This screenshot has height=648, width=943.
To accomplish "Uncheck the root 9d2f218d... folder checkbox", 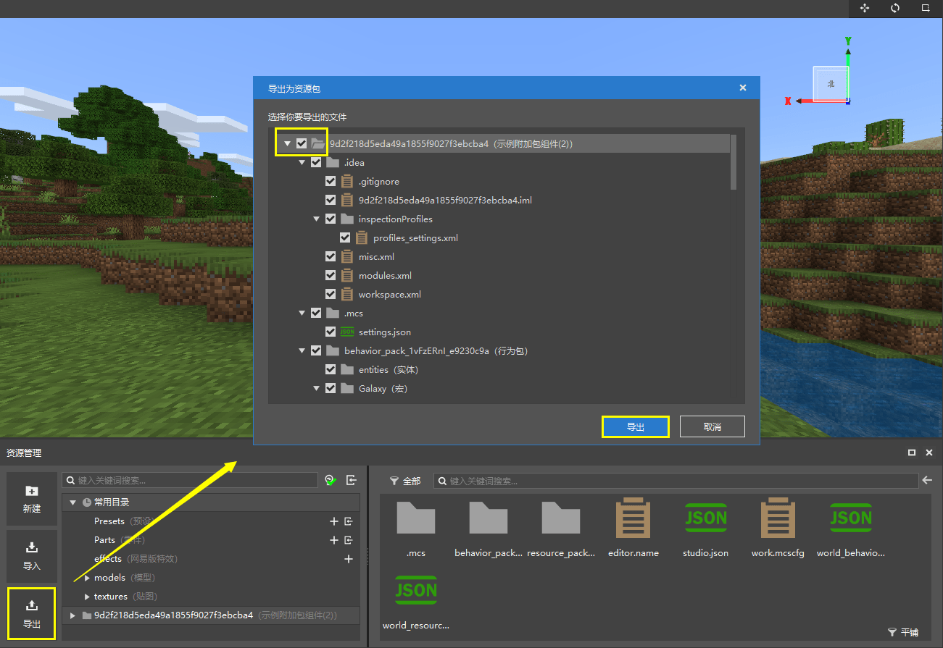I will pos(302,143).
